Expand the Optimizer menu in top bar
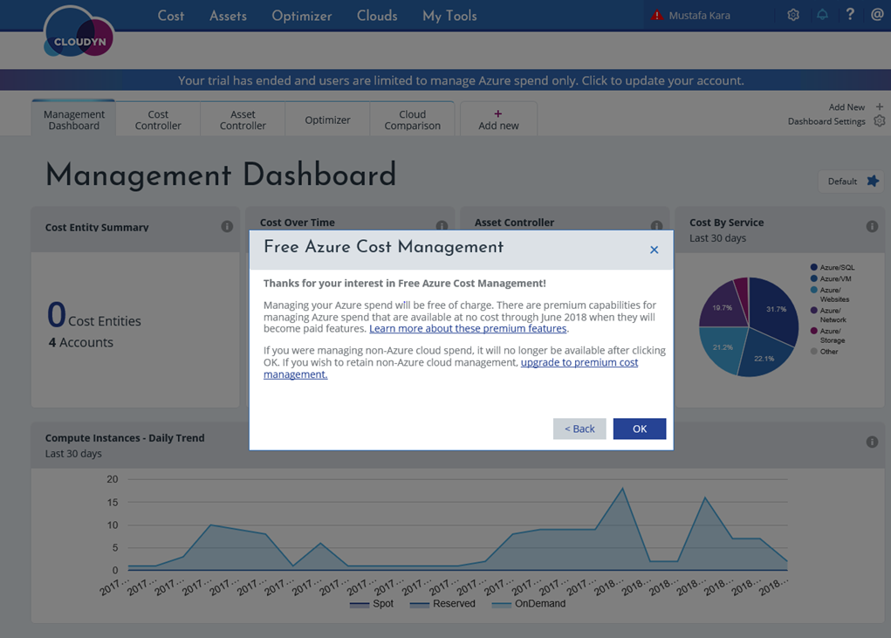This screenshot has height=638, width=891. tap(301, 16)
